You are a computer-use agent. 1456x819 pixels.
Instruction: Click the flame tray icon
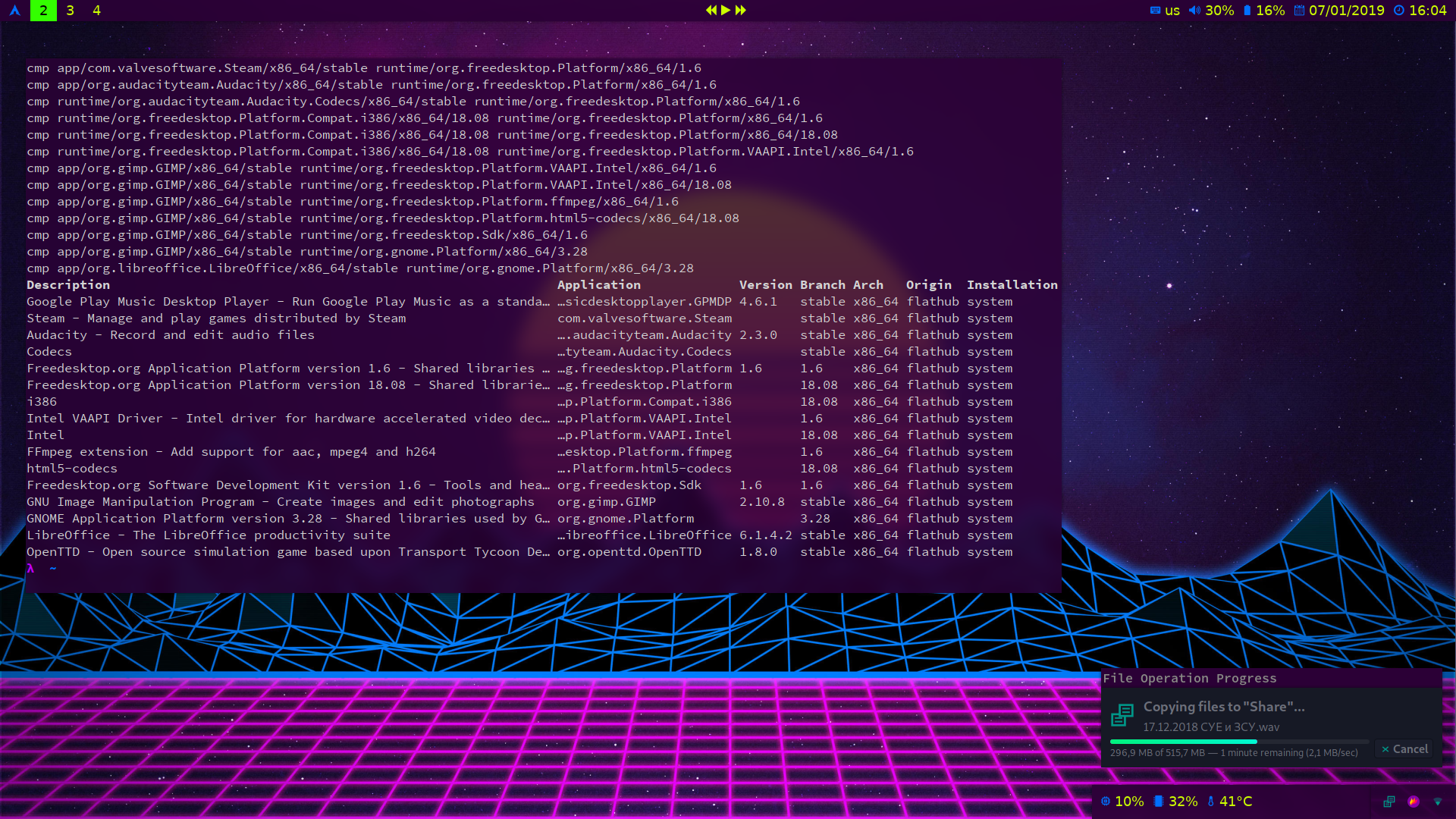click(x=1414, y=802)
